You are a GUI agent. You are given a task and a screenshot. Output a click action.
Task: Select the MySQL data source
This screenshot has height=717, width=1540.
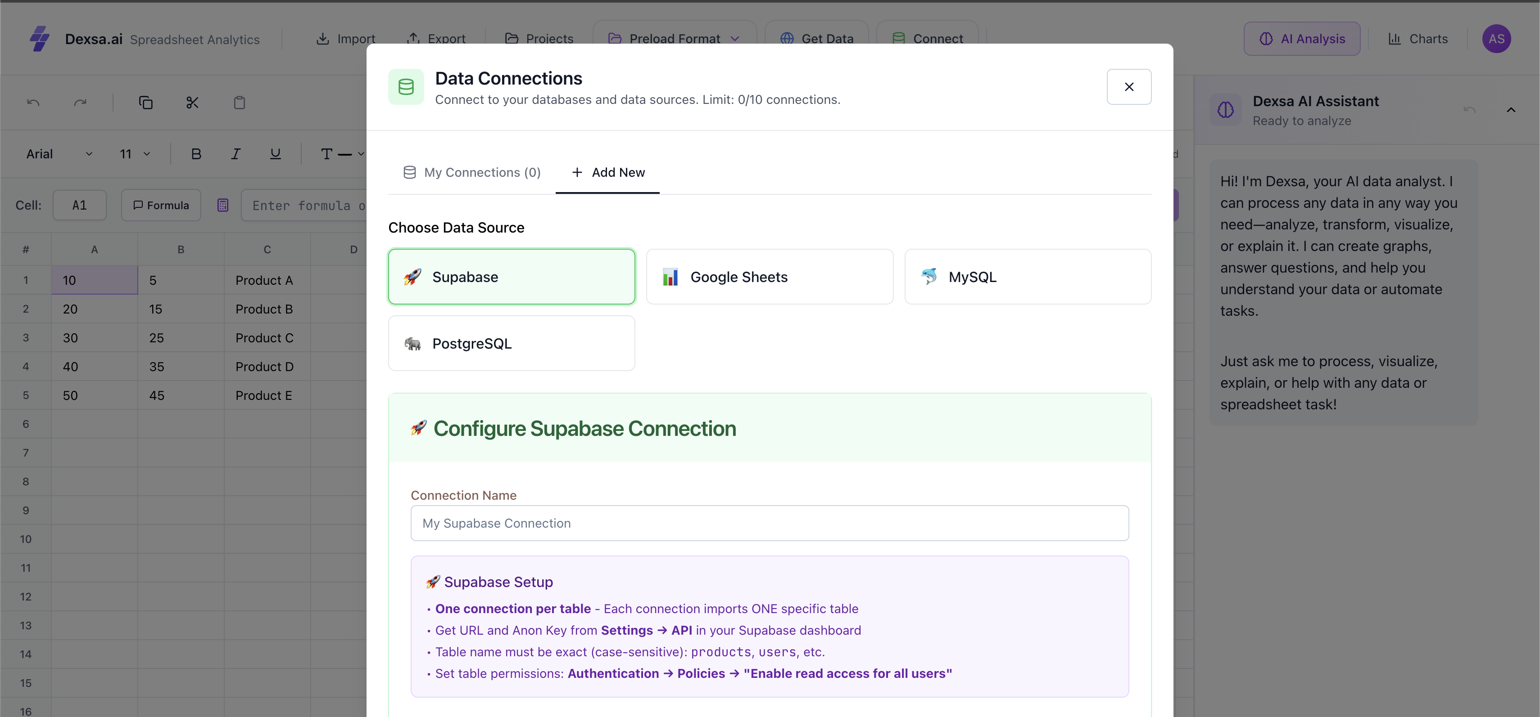click(1028, 277)
